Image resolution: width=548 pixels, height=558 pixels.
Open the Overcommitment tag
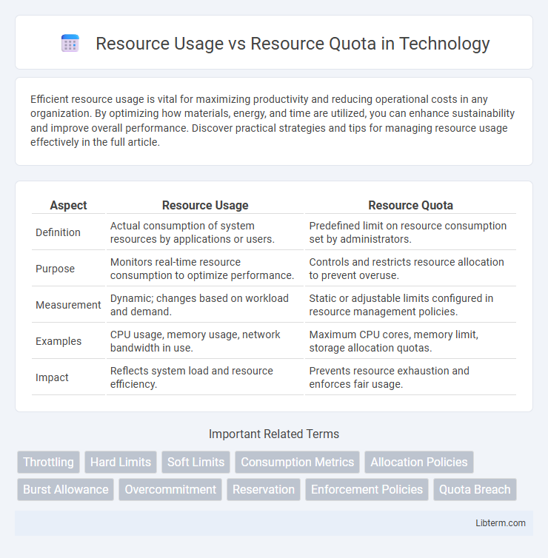click(170, 489)
